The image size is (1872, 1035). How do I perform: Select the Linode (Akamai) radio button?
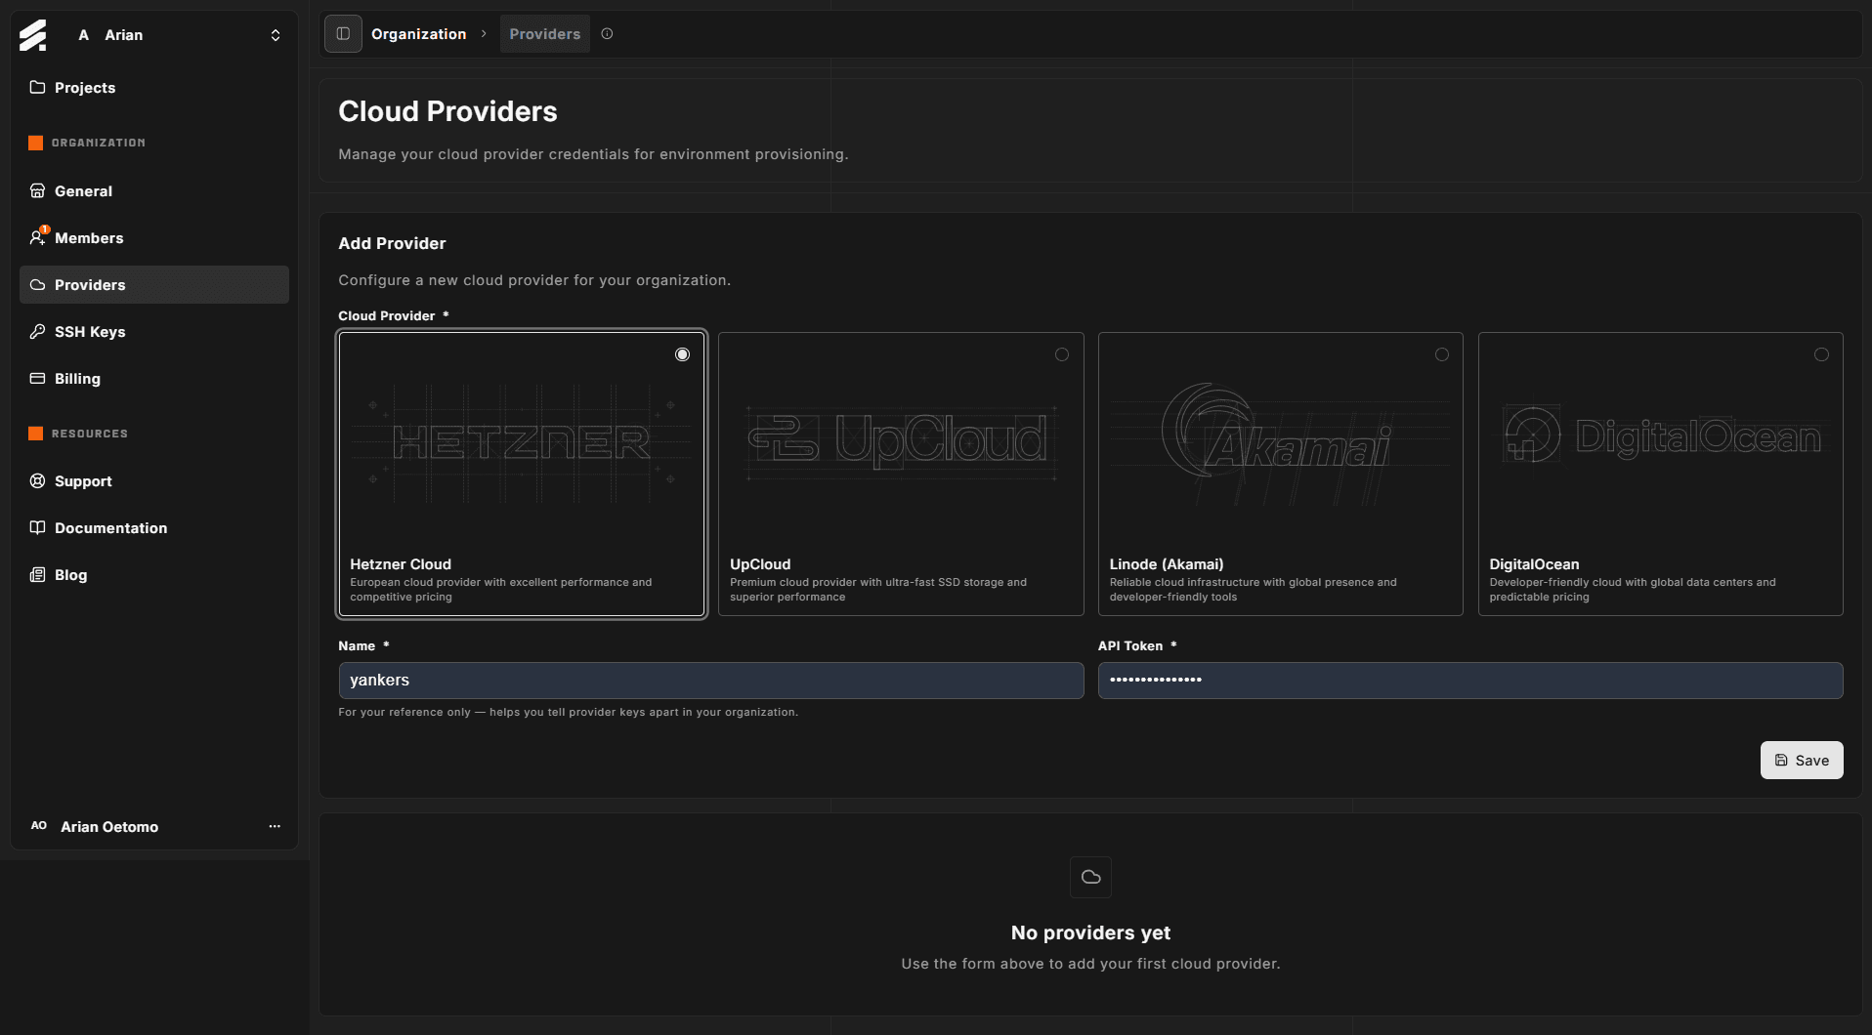(x=1442, y=354)
